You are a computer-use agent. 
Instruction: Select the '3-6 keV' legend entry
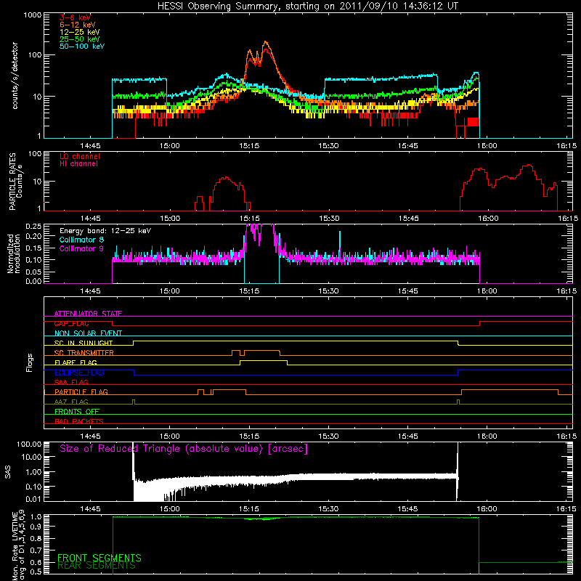(x=76, y=17)
